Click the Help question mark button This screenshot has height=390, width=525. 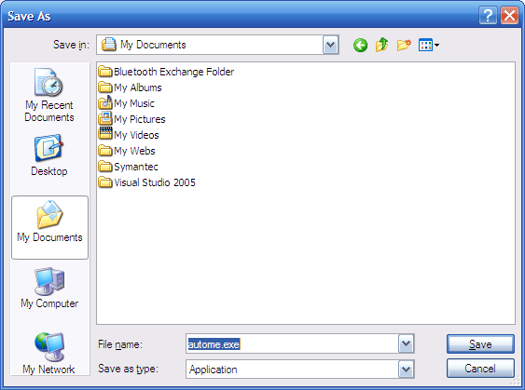tap(488, 16)
